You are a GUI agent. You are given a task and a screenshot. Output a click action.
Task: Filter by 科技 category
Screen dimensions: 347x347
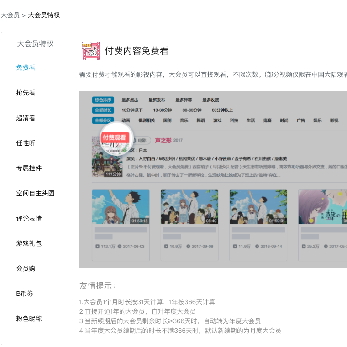click(x=234, y=121)
